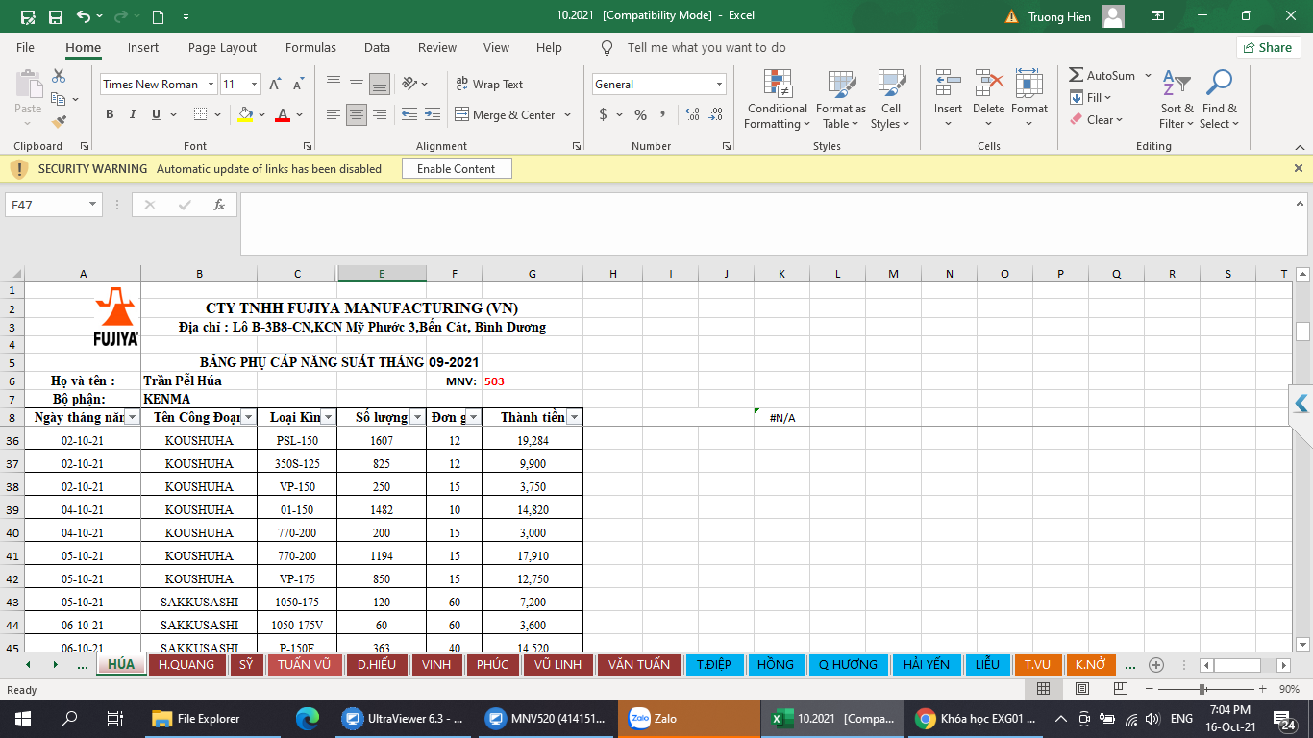
Task: Click the Name Box showing E47
Action: pos(46,205)
